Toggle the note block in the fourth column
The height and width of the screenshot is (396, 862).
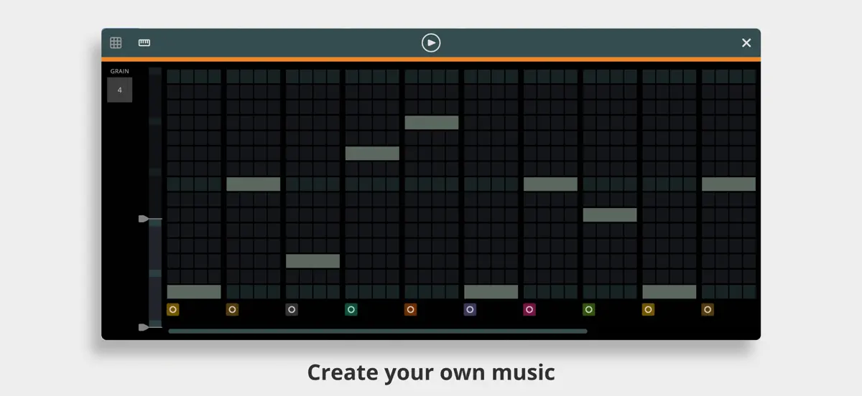[372, 154]
